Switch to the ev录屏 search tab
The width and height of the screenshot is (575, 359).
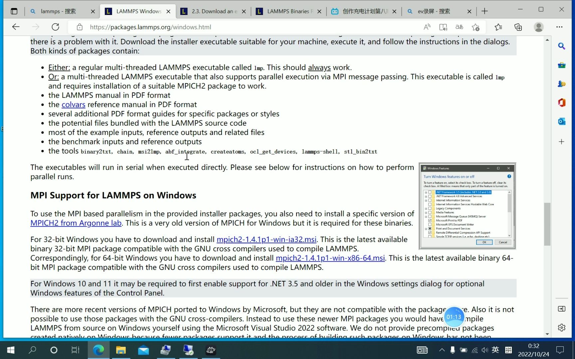433,11
